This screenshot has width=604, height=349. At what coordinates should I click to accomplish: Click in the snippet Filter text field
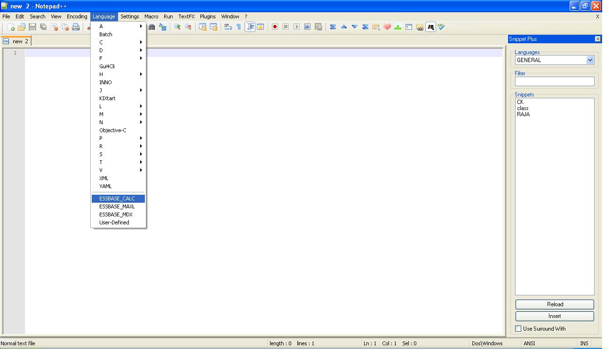click(x=555, y=81)
